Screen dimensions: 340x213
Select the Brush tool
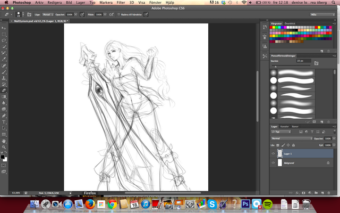4,72
